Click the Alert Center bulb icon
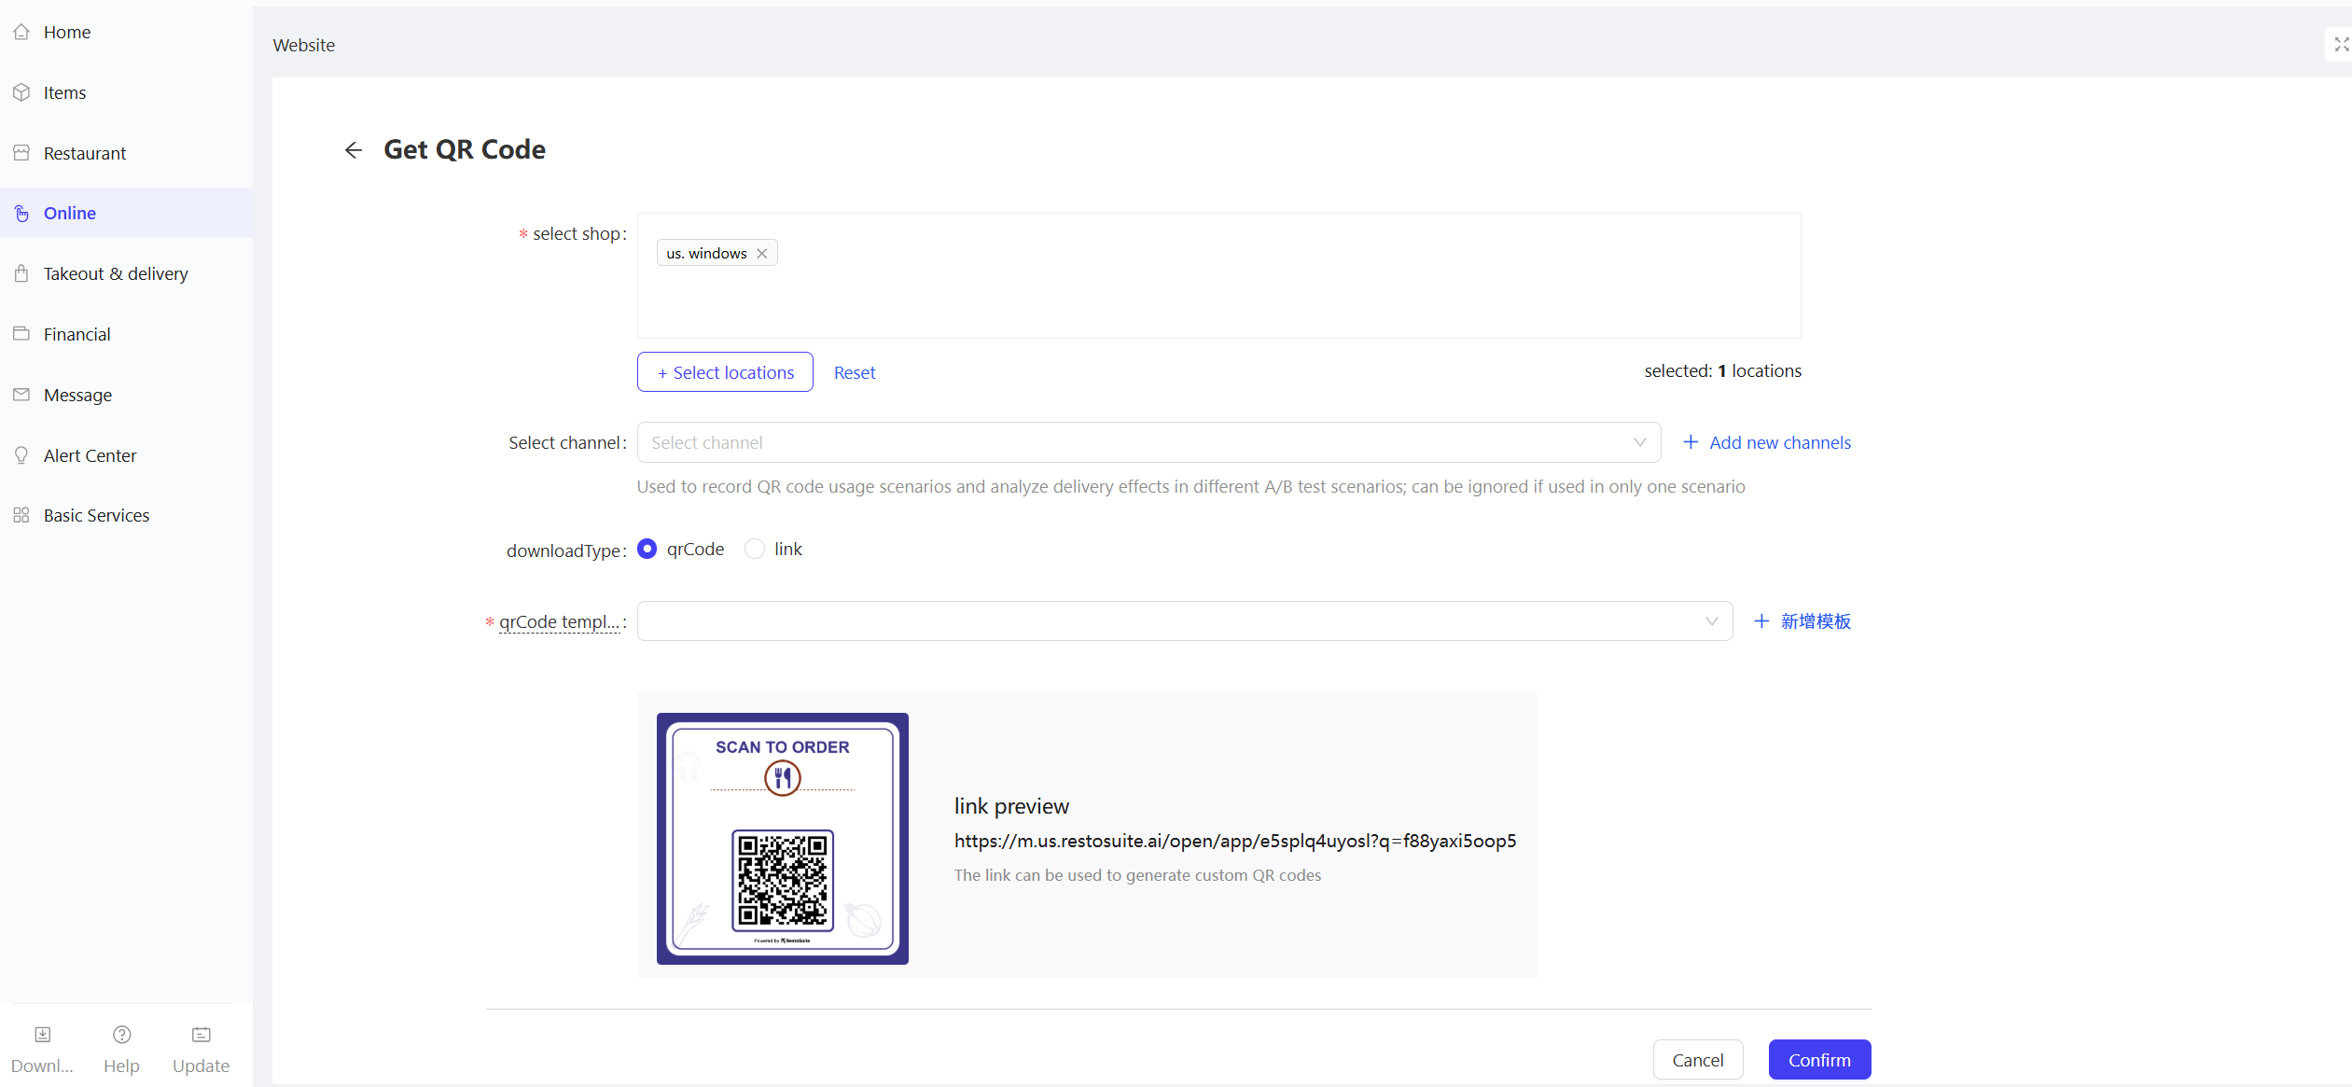2352x1087 pixels. coord(21,455)
